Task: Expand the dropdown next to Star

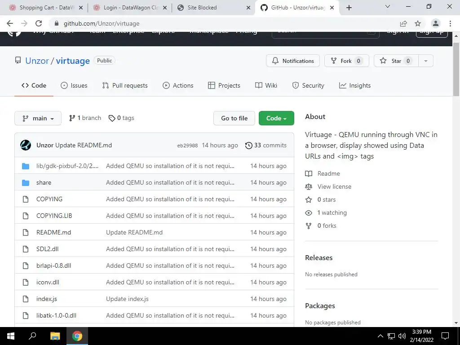Action: click(x=426, y=61)
